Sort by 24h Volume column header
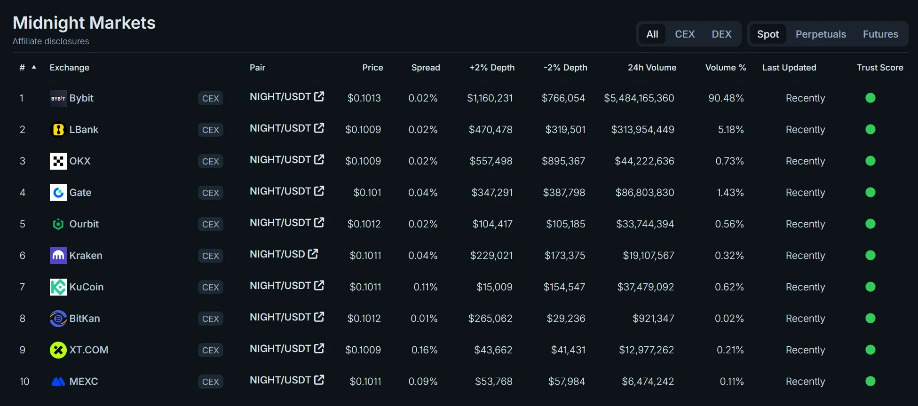This screenshot has height=406, width=918. [x=652, y=68]
